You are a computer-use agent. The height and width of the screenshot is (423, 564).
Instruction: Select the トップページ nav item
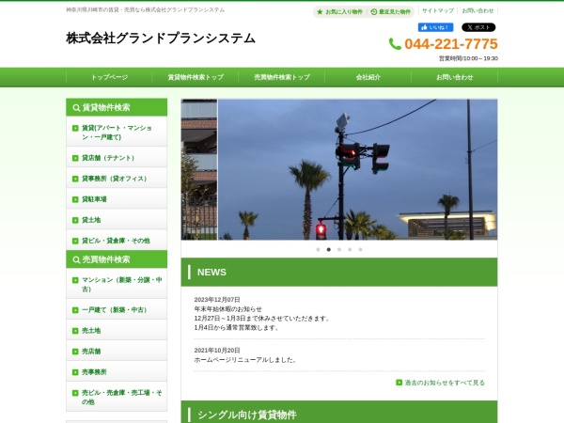pyautogui.click(x=109, y=77)
